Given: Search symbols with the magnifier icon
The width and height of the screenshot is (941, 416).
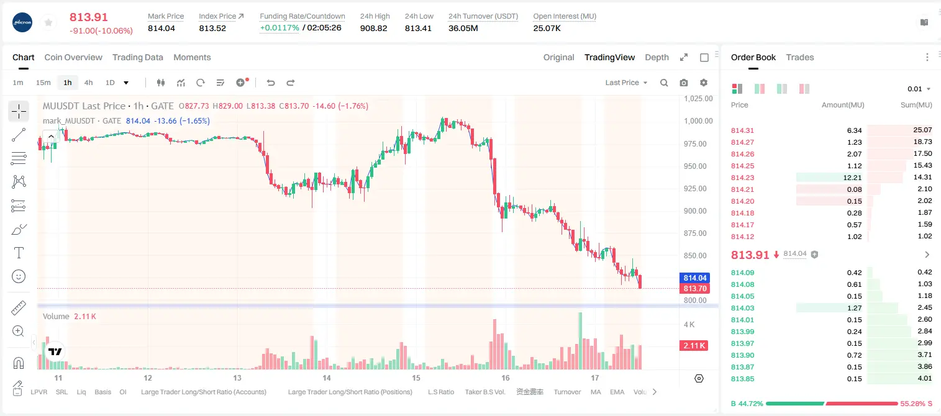Looking at the screenshot, I should (664, 83).
